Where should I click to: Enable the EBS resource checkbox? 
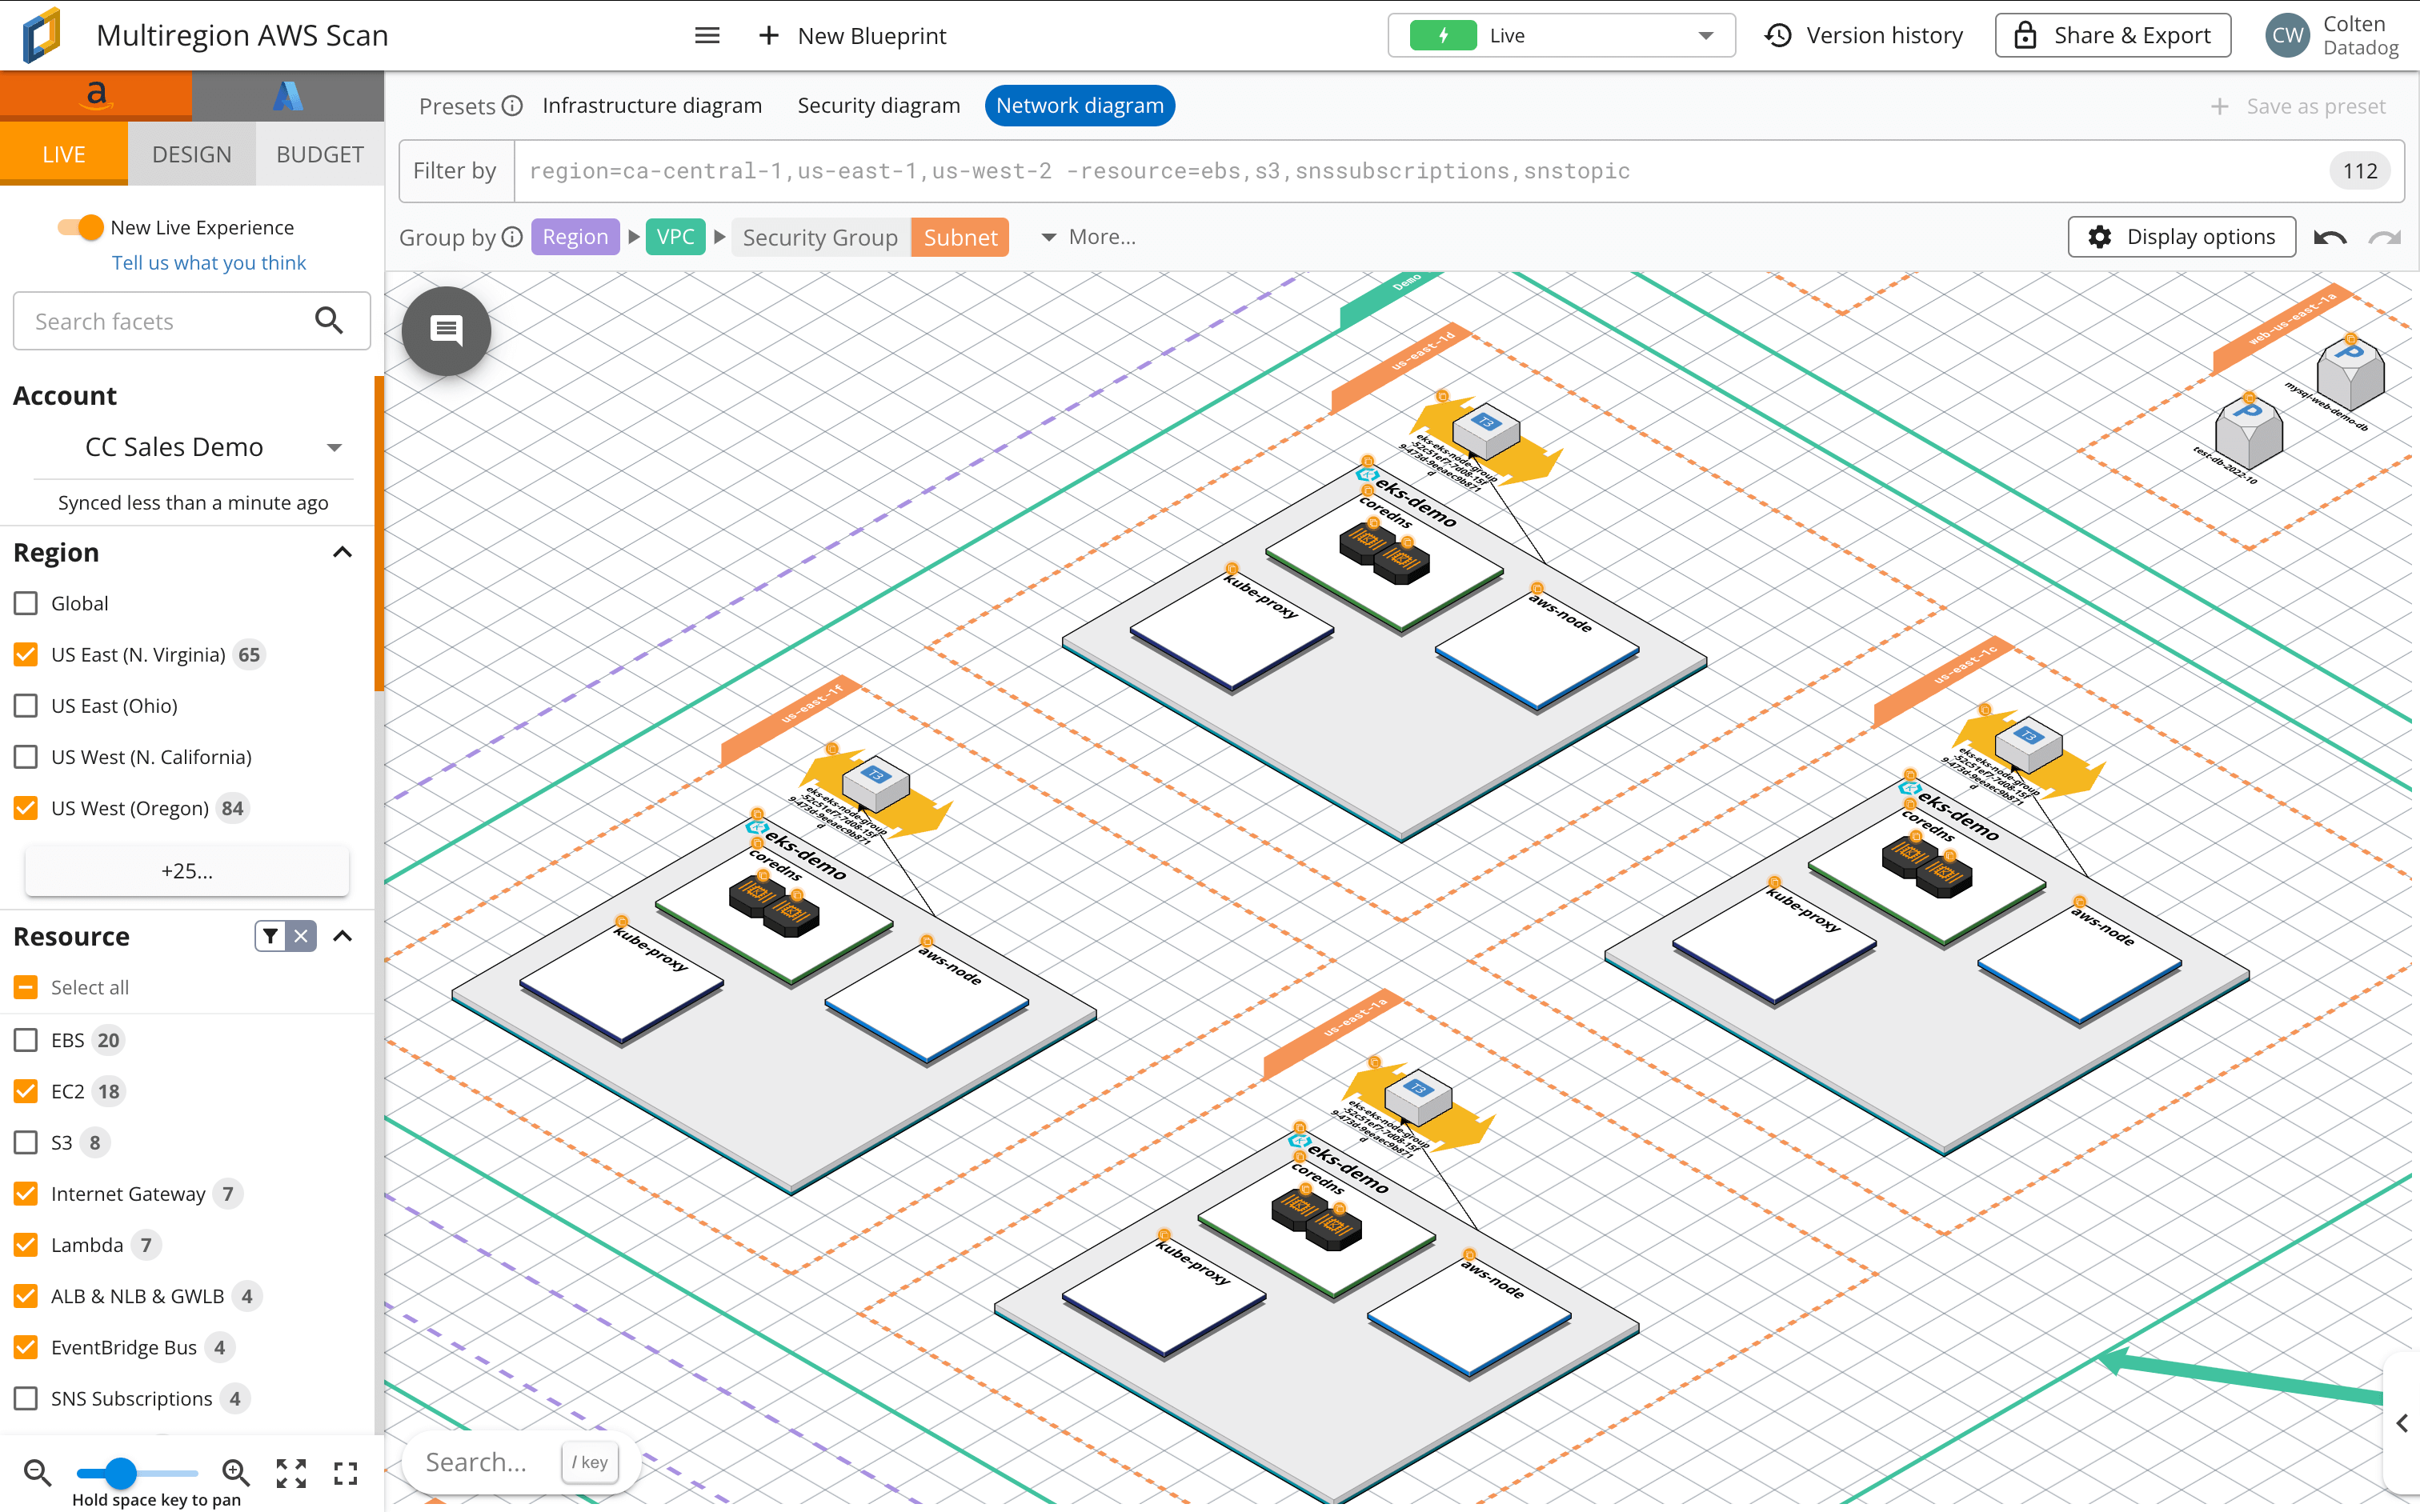pyautogui.click(x=25, y=1040)
